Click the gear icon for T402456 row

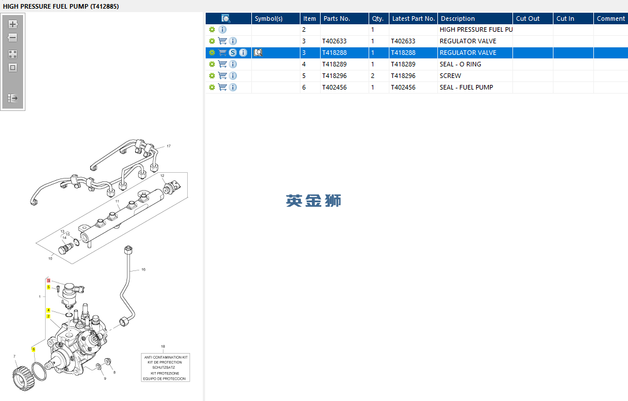212,87
